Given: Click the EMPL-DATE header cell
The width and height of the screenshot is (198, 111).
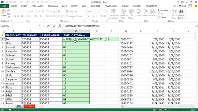Looking at the screenshot, I should 30,35.
